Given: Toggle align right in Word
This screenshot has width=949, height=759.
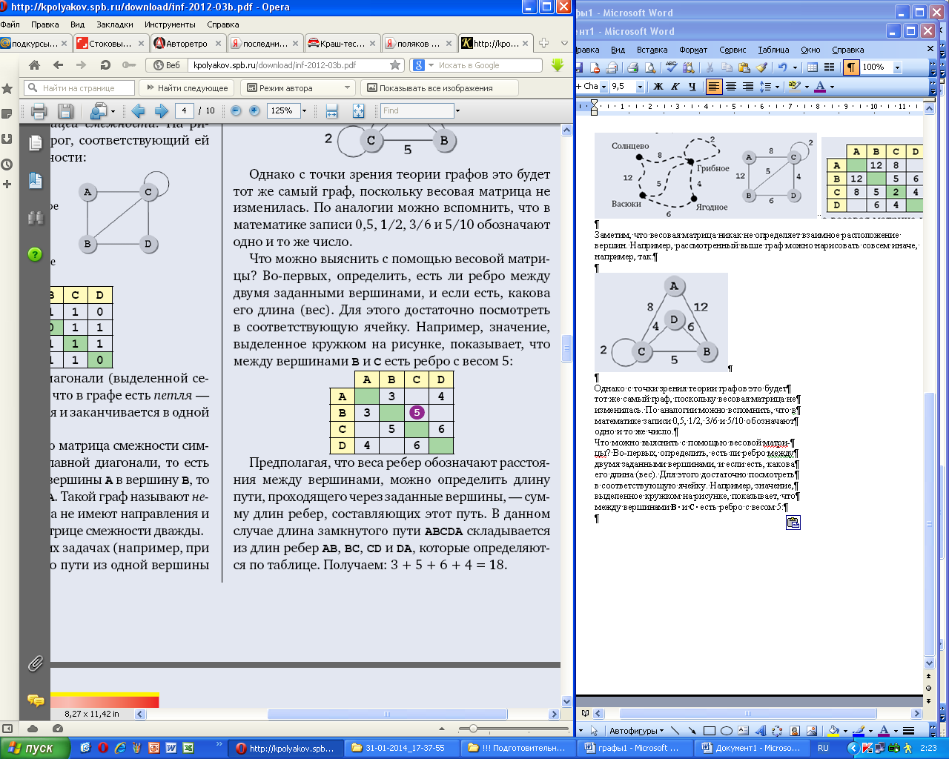Looking at the screenshot, I should point(747,87).
